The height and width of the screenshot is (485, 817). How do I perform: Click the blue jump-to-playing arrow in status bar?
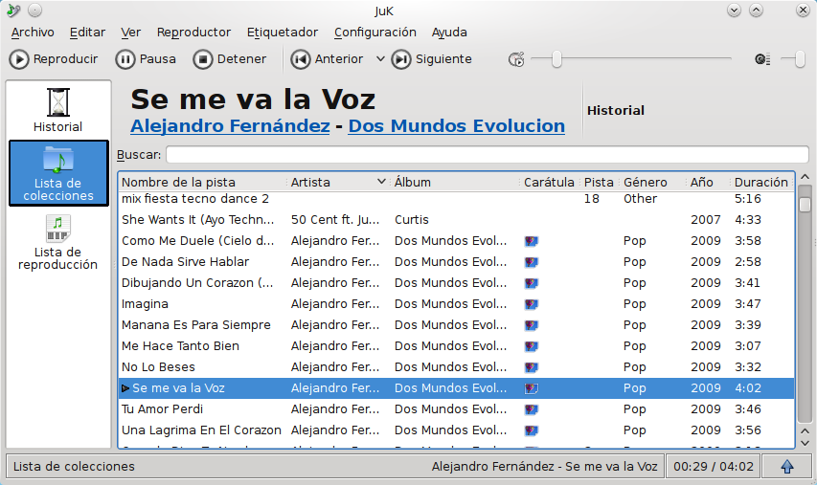coord(786,466)
